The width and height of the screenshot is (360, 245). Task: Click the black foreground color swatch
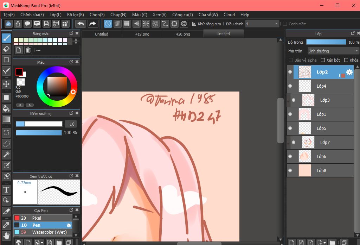(19, 72)
